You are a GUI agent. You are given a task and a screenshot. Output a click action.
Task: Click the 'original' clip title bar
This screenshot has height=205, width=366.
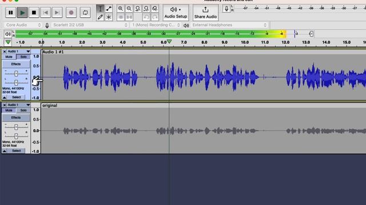click(203, 105)
